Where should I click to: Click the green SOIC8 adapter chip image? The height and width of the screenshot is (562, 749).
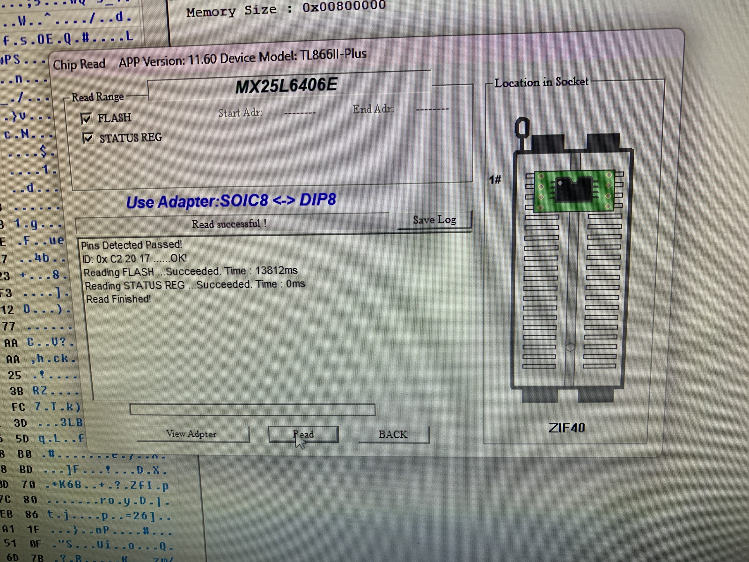(574, 190)
